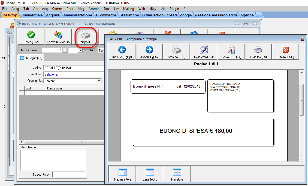
Task: Switch to the Agenda tab
Action: (x=247, y=15)
